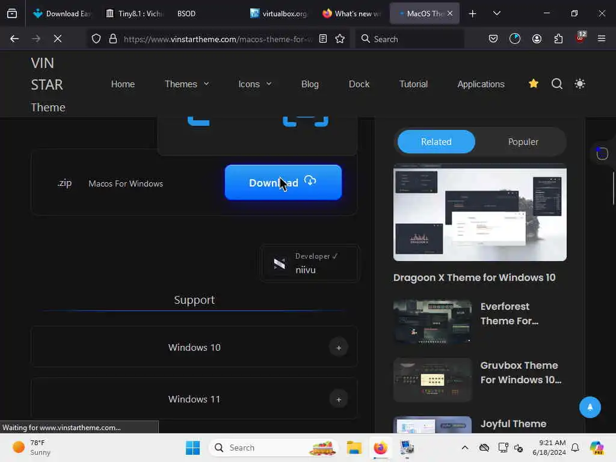Show site security padlock info

click(113, 38)
